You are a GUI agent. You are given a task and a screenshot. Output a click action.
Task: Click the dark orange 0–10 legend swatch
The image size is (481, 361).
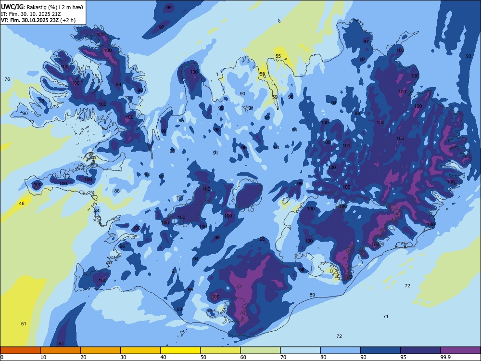pos(20,350)
